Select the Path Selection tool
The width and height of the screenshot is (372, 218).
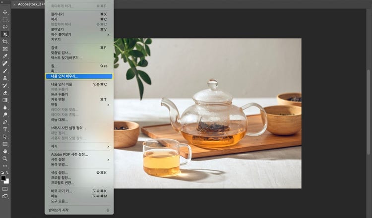point(5,137)
